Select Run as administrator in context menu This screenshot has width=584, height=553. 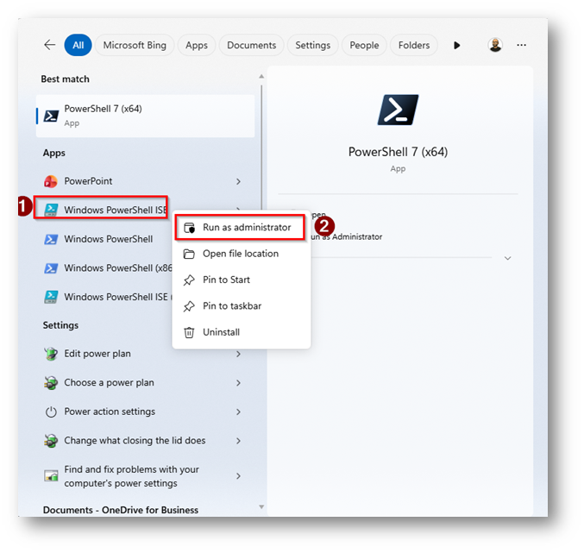247,228
